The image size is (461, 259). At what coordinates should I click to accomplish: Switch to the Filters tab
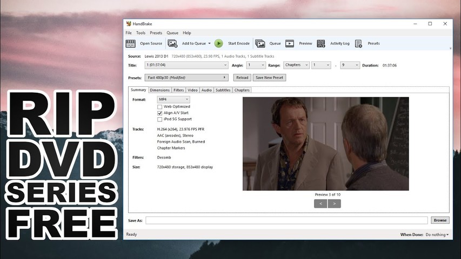(x=178, y=90)
